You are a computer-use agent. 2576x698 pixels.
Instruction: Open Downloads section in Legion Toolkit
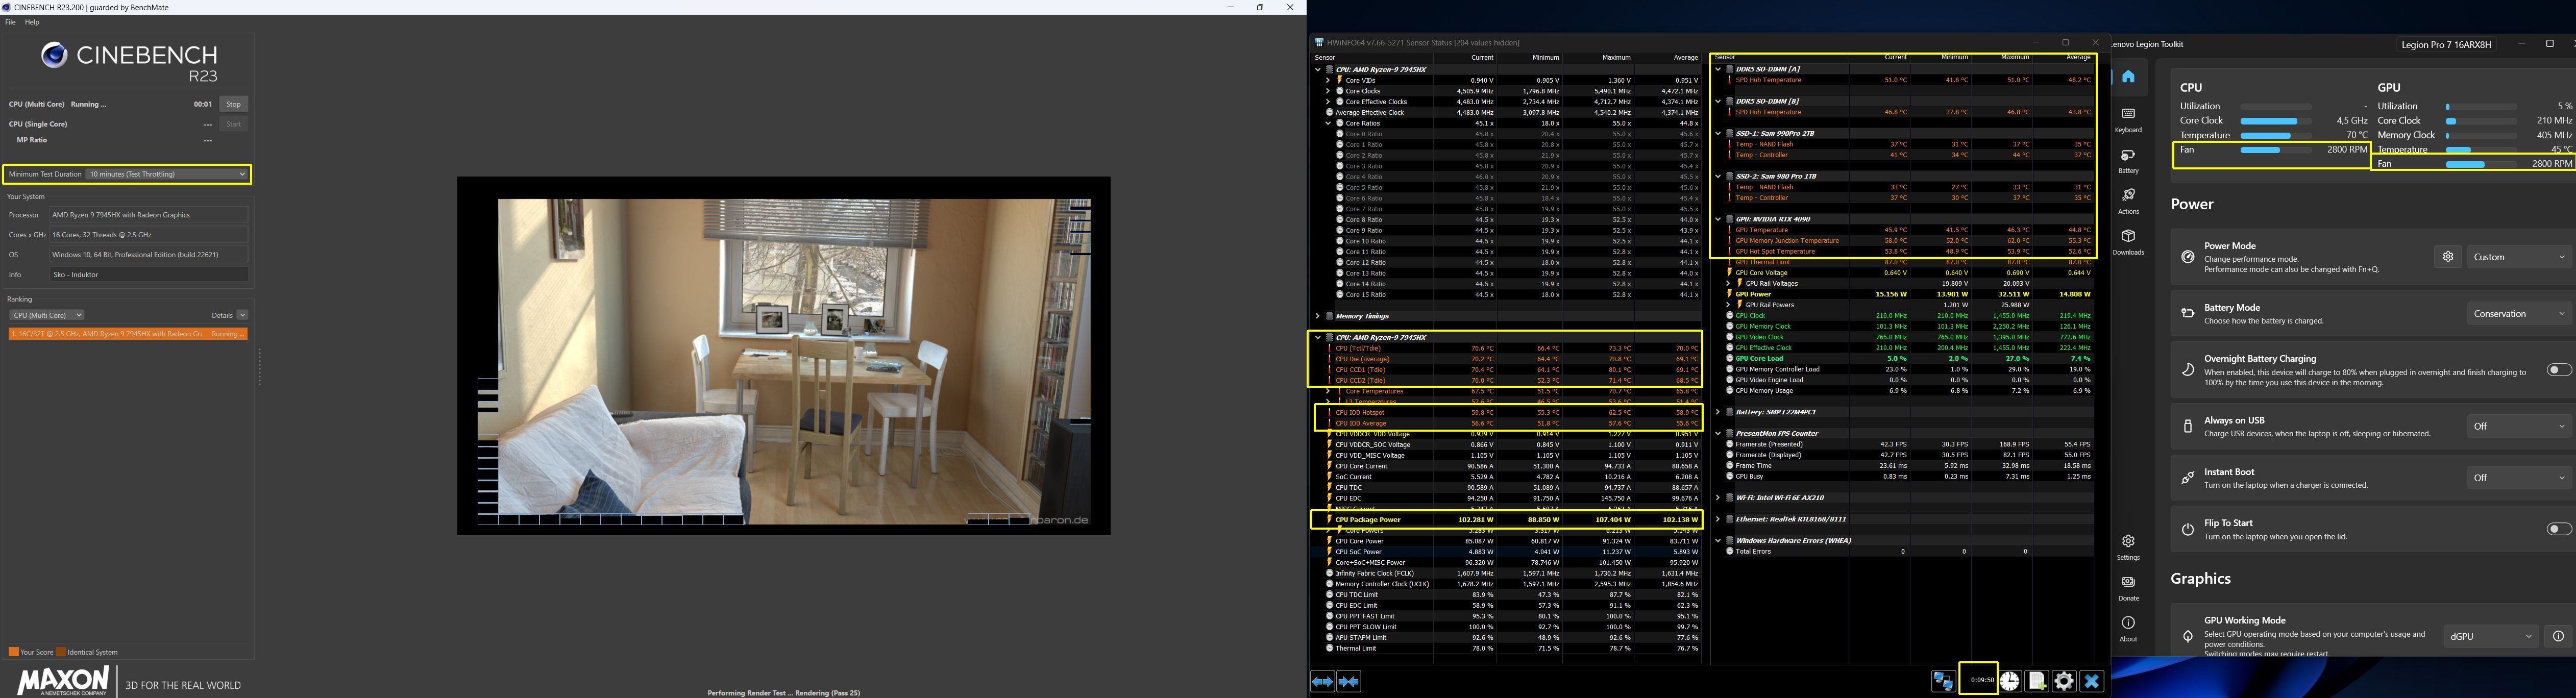tap(2128, 242)
